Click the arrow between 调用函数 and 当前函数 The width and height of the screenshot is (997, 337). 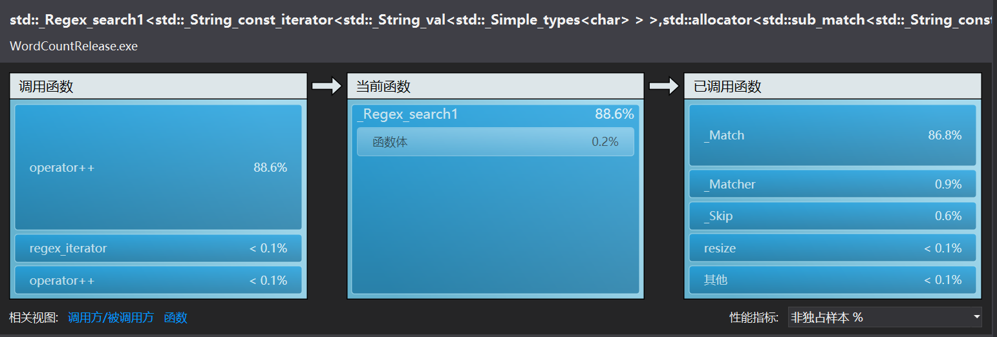point(327,87)
